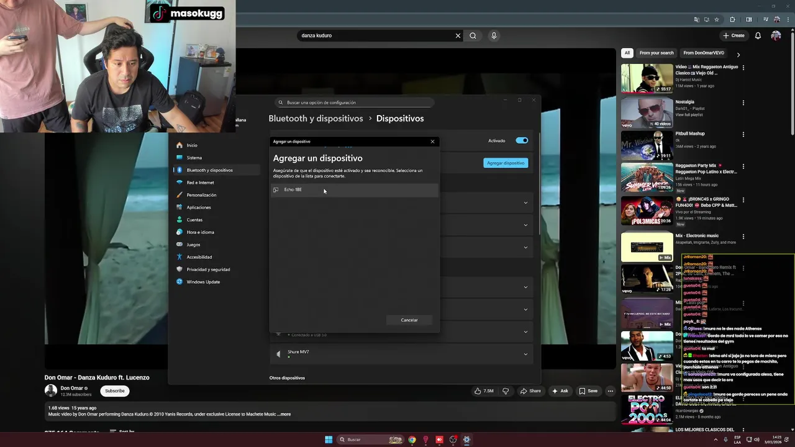The image size is (795, 447).
Task: Open Chrome three-dot menu
Action: tap(788, 20)
